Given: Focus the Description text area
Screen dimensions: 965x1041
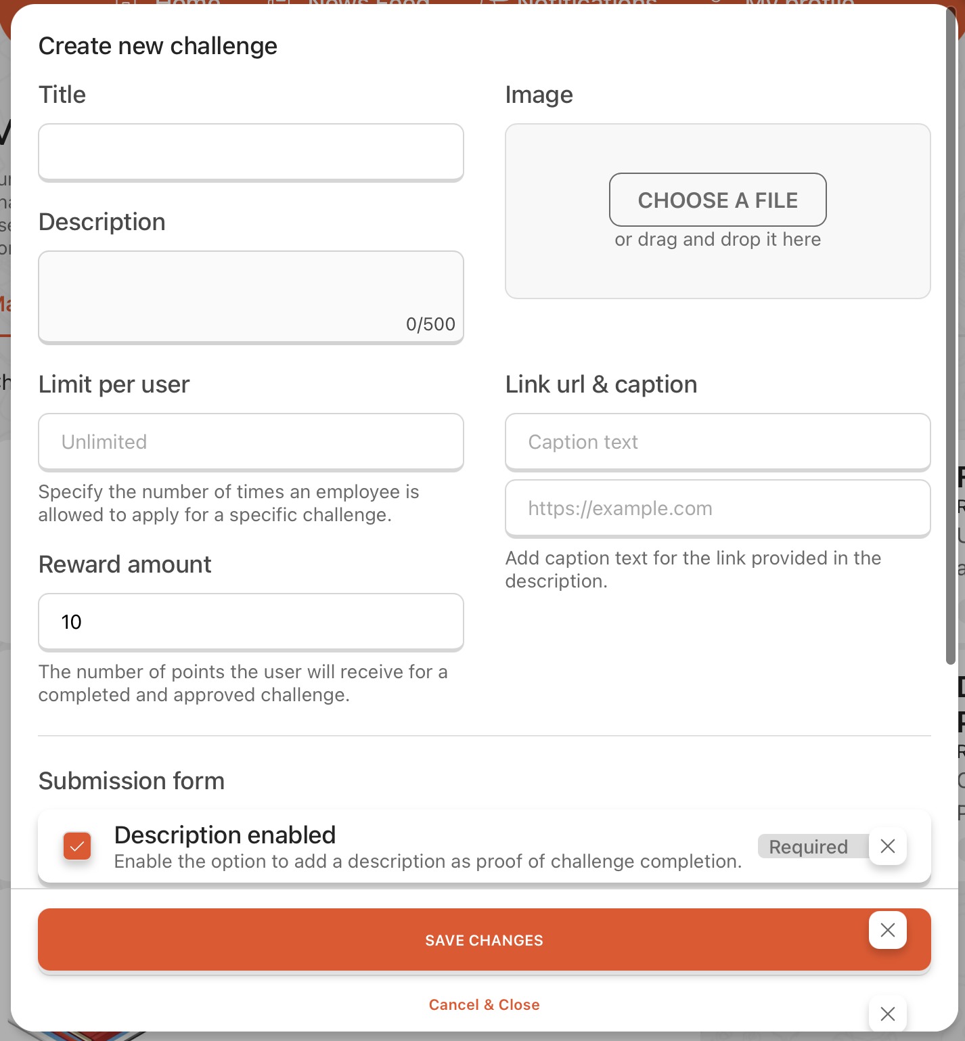Looking at the screenshot, I should tap(251, 297).
